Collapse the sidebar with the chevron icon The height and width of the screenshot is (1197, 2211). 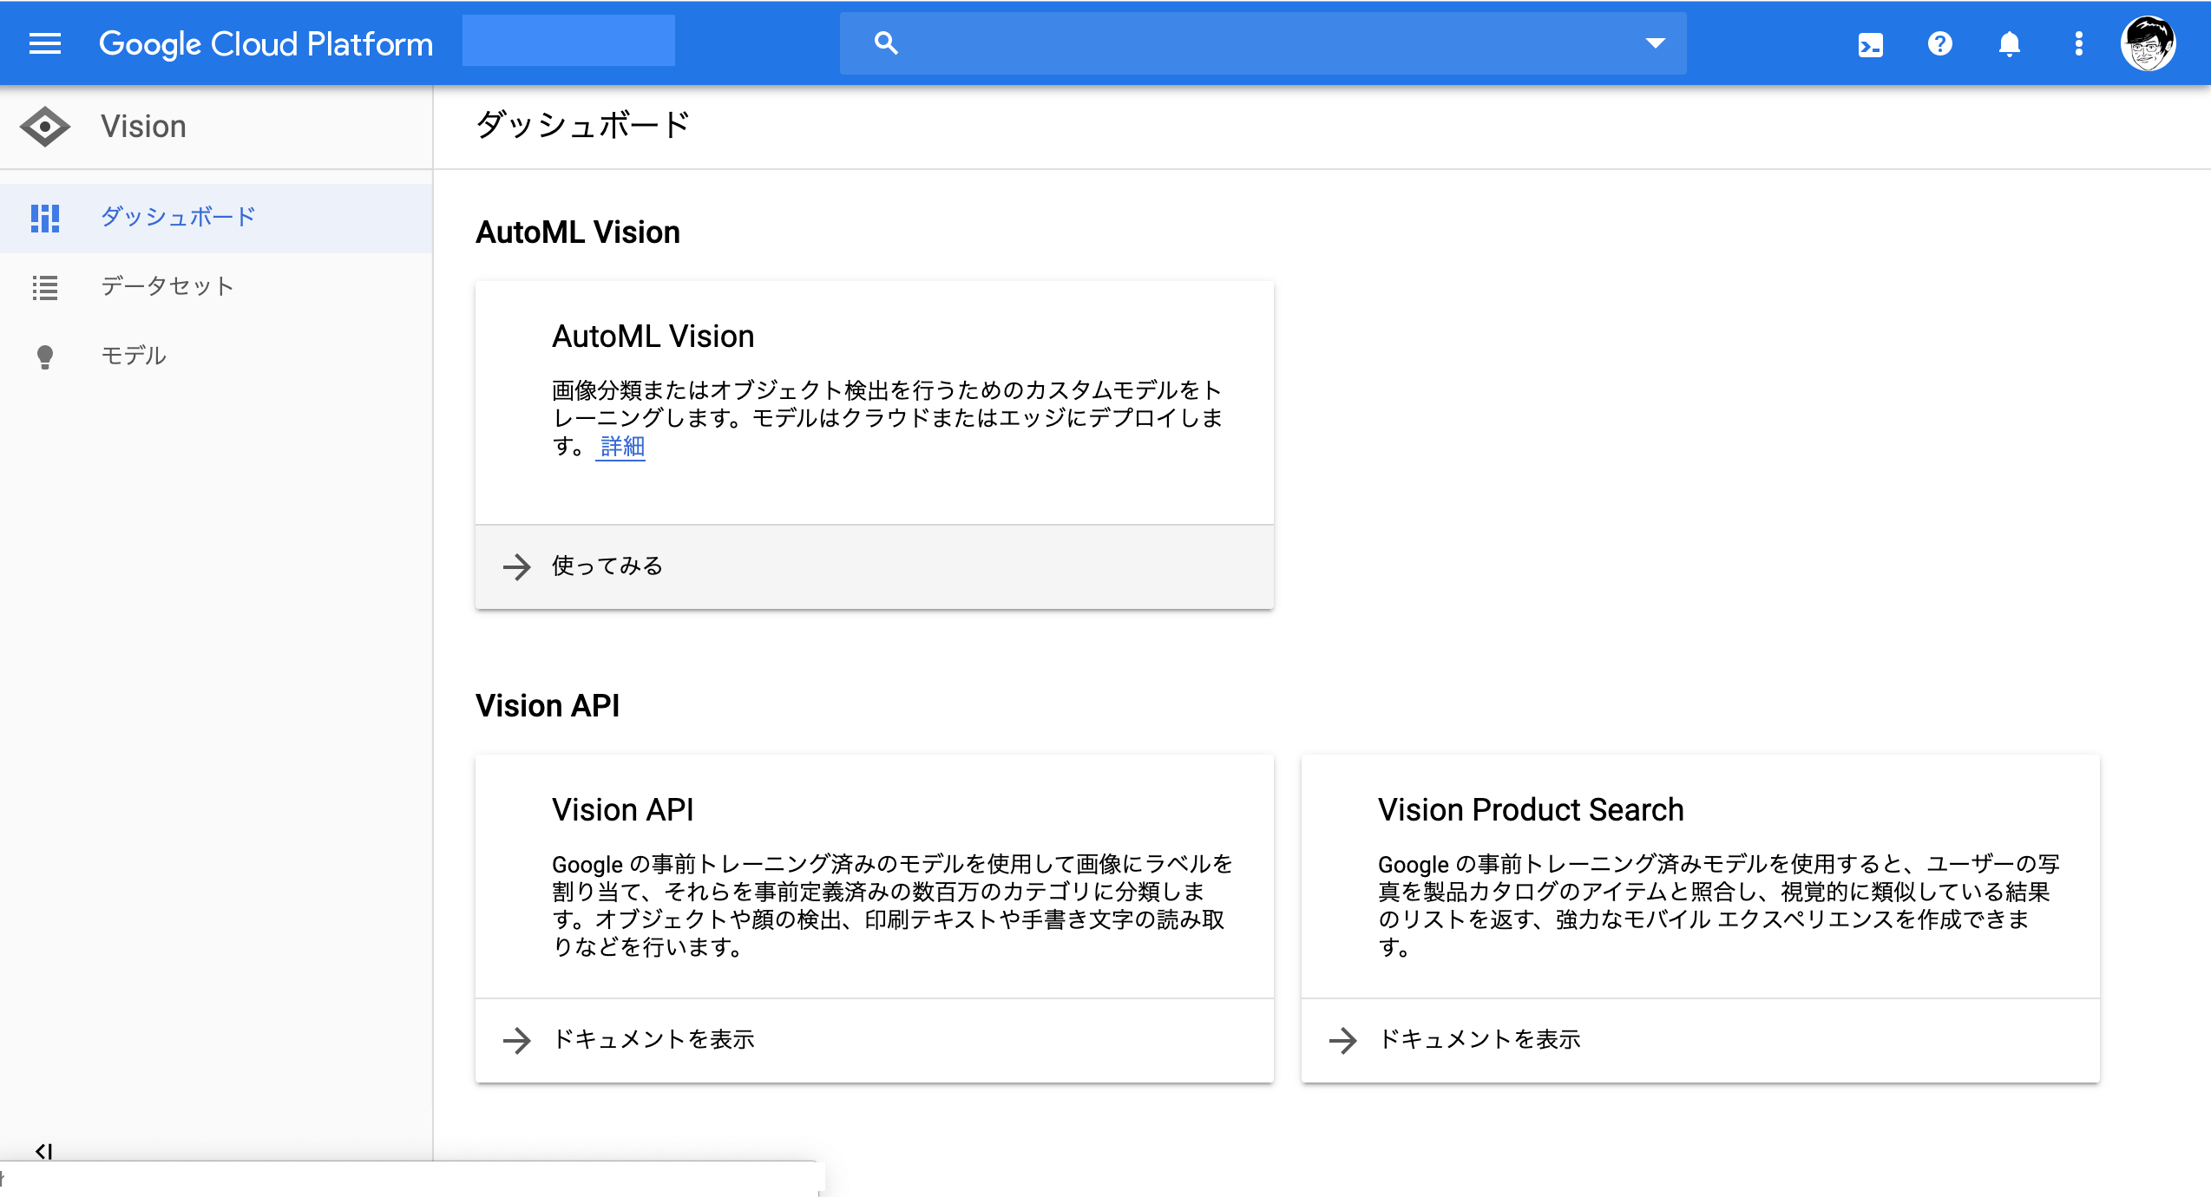click(x=43, y=1151)
